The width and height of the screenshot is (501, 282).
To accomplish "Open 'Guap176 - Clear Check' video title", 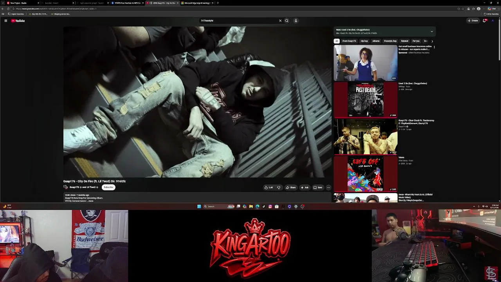I will click(x=416, y=122).
